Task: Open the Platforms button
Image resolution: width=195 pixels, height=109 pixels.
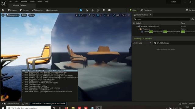Action: pyautogui.click(x=146, y=10)
